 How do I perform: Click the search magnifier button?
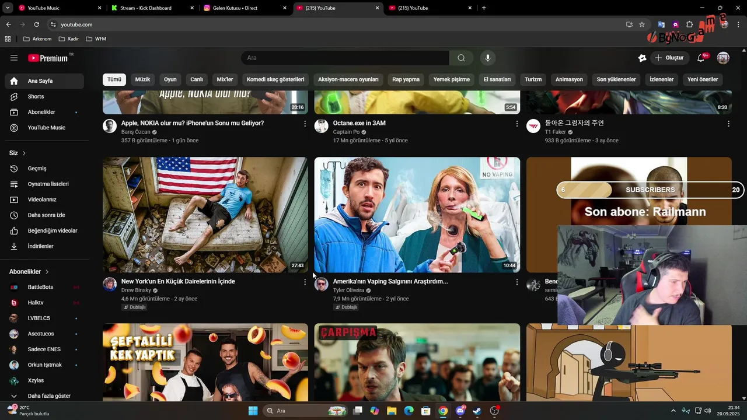461,58
